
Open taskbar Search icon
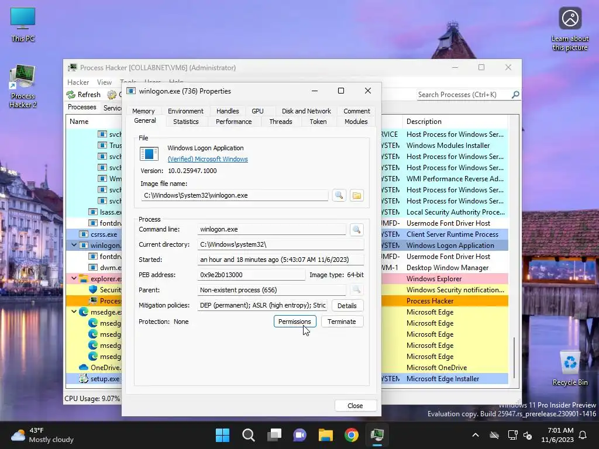[248, 435]
